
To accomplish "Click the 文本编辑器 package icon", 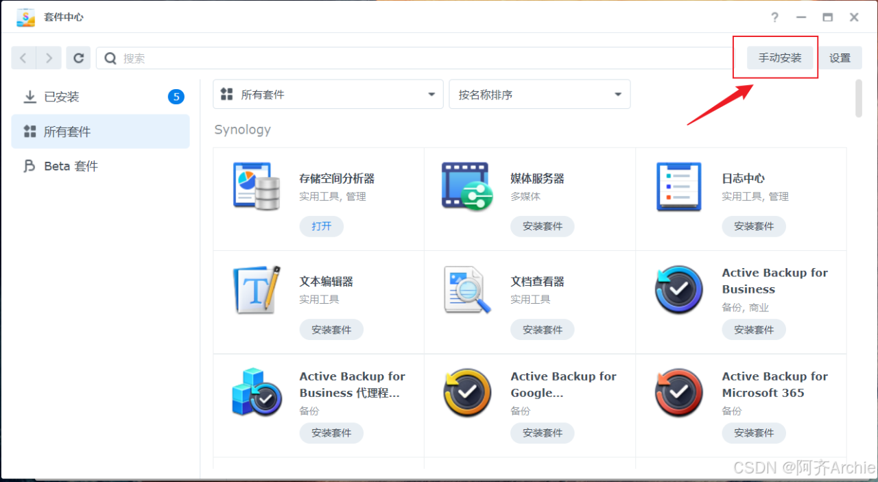I will pyautogui.click(x=257, y=289).
